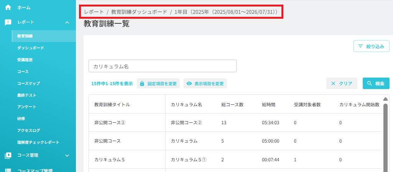Click the クリア button
This screenshot has height=172, width=393.
click(342, 83)
